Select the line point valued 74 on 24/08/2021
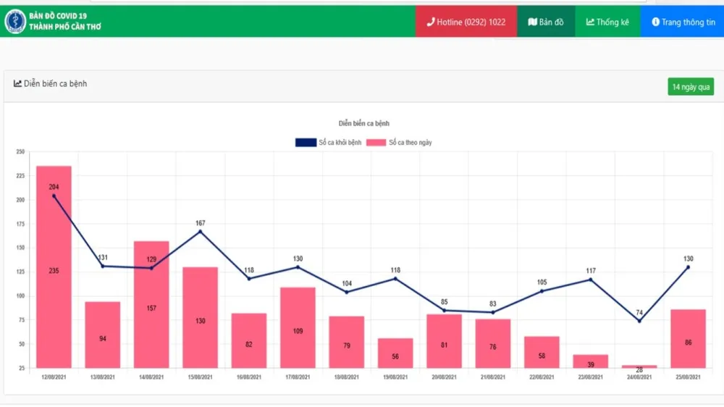 639,321
